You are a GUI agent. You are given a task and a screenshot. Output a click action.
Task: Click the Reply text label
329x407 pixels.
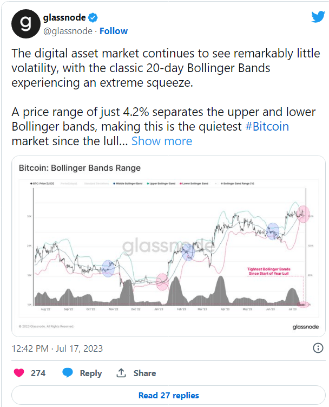[x=91, y=373]
